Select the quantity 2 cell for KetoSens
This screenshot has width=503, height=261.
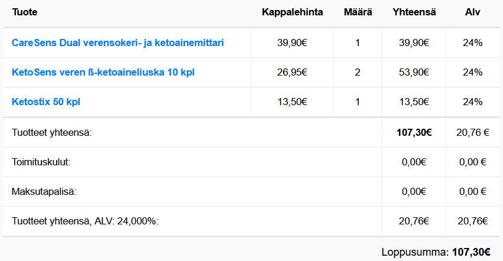click(358, 72)
